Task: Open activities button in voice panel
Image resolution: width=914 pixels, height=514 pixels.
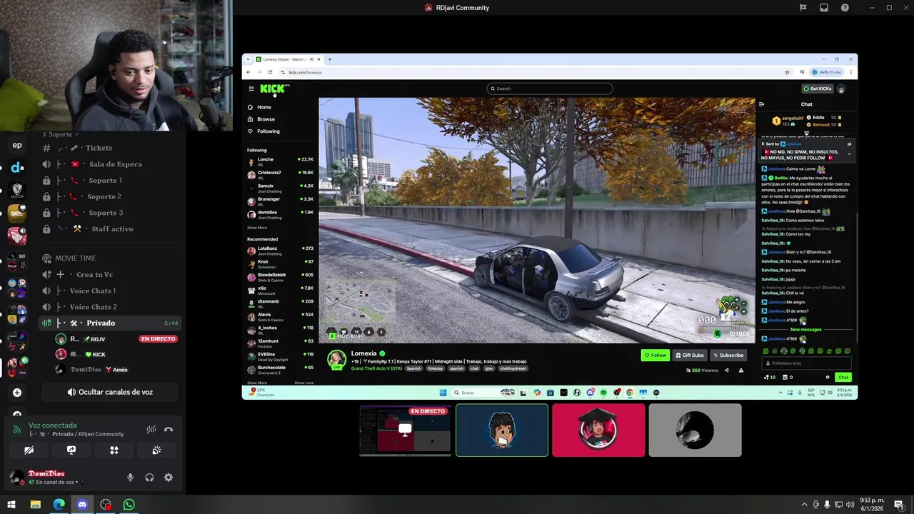Action: (114, 450)
